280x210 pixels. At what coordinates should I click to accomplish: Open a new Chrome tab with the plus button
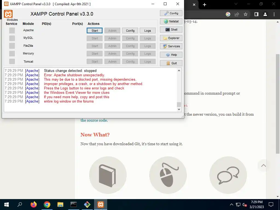pos(205,5)
